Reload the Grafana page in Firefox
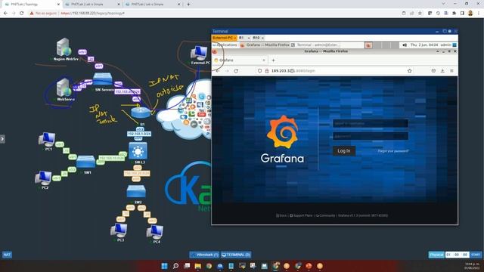The width and height of the screenshot is (484, 272). tap(236, 71)
